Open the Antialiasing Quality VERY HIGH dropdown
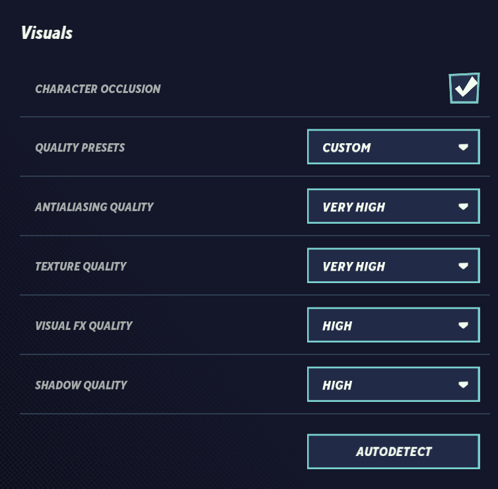 tap(392, 207)
